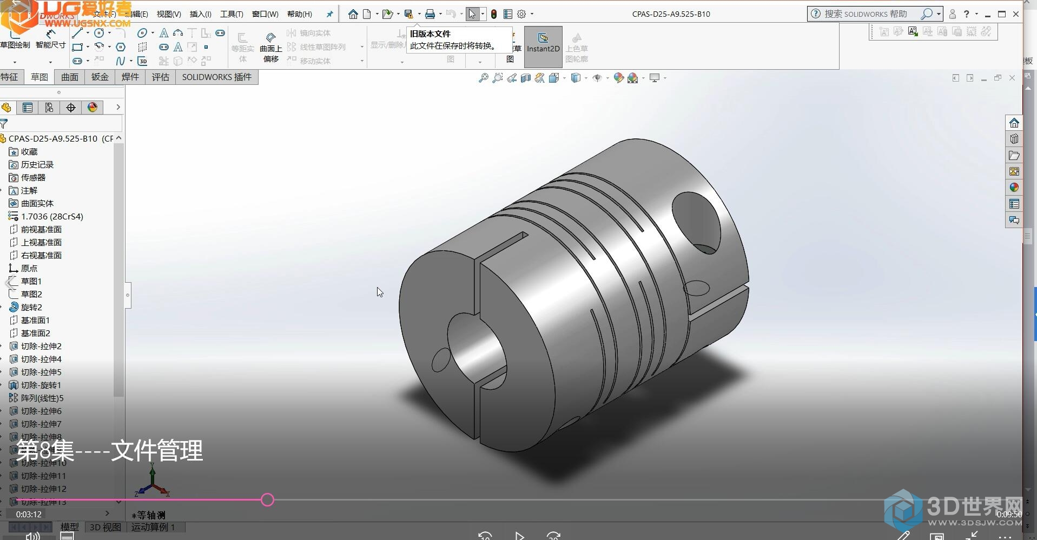The height and width of the screenshot is (540, 1037).
Task: Select the Circle sketch tool
Action: point(99,33)
